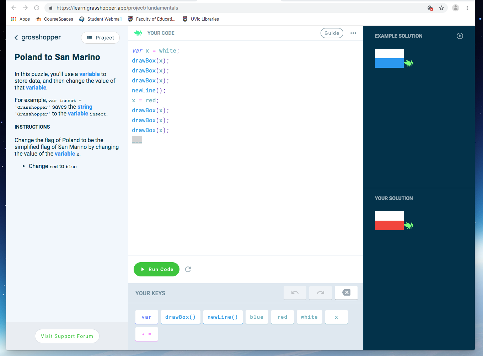
Task: Tap the drawBox() key
Action: (180, 317)
